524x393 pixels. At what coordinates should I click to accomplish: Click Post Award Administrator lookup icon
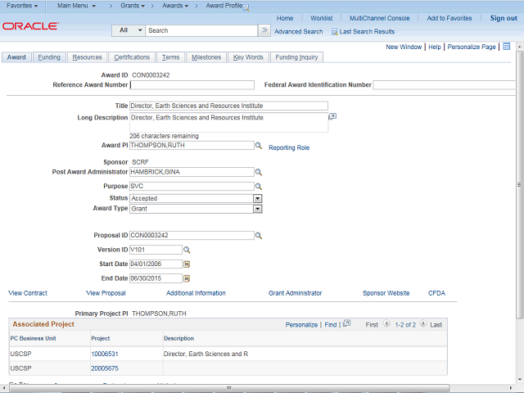click(258, 173)
